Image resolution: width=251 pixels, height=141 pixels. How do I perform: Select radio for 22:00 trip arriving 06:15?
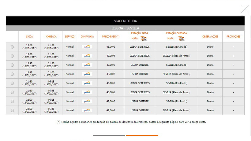[12, 102]
